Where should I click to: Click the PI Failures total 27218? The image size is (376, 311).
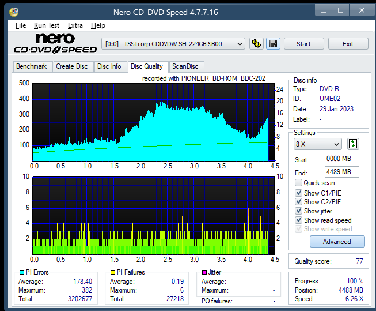(175, 299)
